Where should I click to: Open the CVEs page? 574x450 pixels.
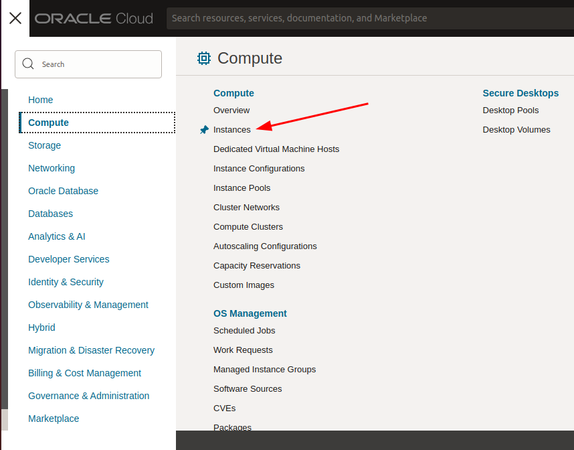[224, 408]
